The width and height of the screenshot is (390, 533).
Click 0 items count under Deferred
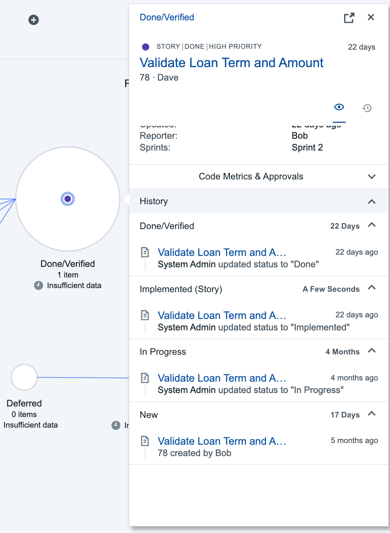(24, 414)
